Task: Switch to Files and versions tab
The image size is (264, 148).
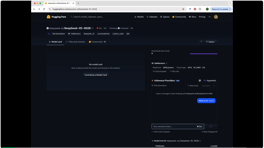Action: tap(75, 42)
